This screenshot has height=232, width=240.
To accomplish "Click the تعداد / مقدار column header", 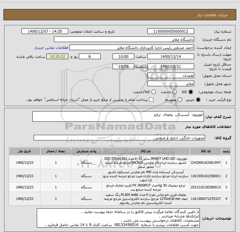I will click(56, 151).
